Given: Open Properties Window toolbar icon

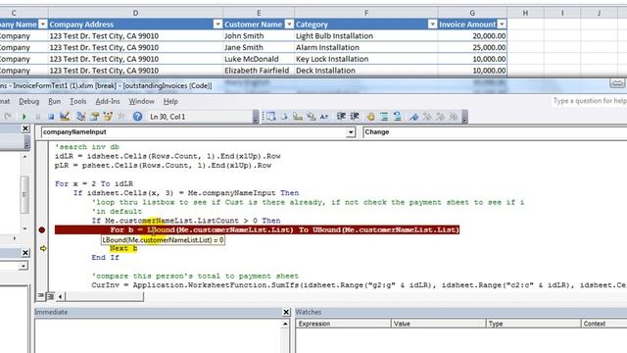Looking at the screenshot, I should pyautogui.click(x=94, y=117).
